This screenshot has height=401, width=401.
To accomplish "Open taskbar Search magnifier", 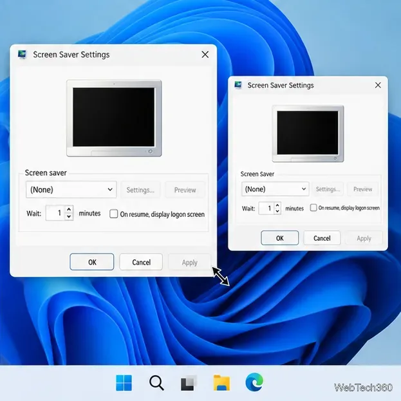I will click(156, 383).
